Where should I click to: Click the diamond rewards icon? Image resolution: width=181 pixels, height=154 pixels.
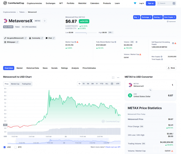[x=135, y=3]
